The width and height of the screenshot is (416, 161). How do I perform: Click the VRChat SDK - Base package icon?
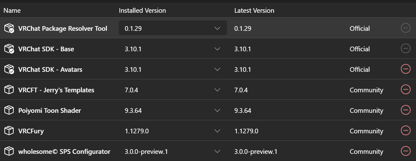coord(9,49)
